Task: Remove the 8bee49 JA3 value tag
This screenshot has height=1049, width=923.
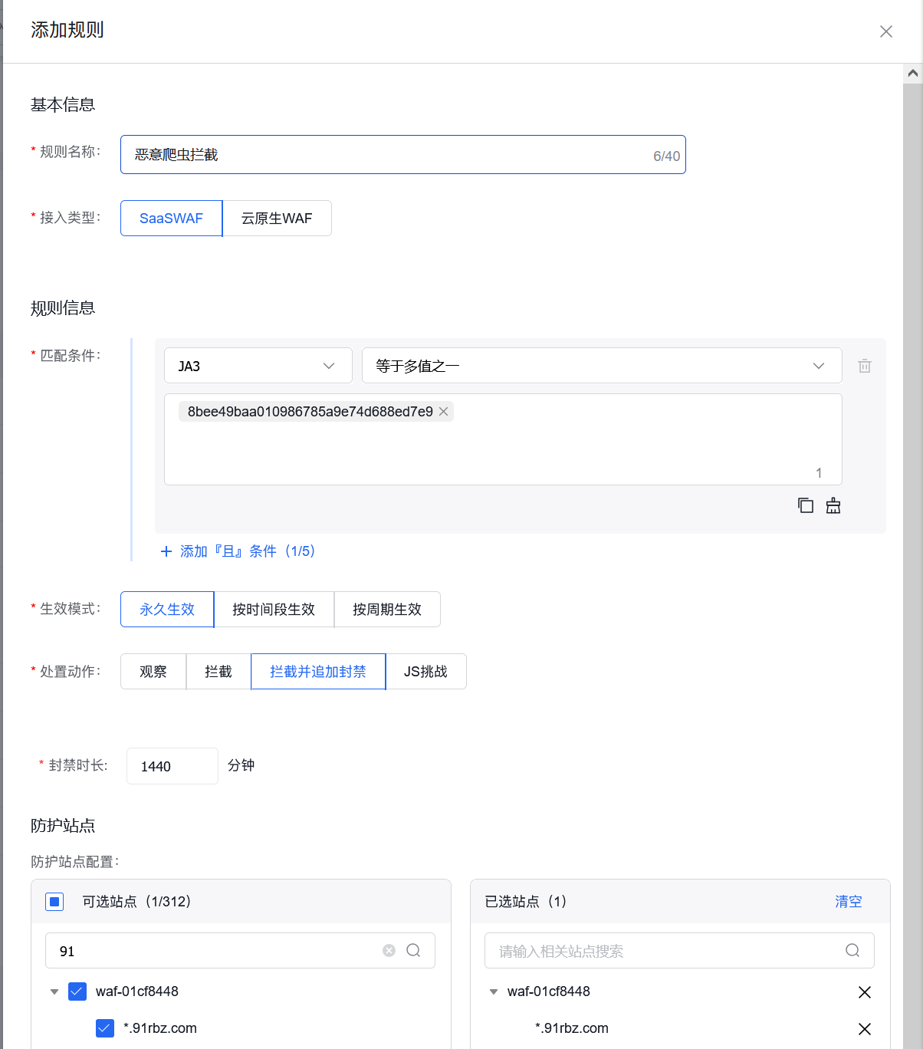Action: (x=443, y=411)
